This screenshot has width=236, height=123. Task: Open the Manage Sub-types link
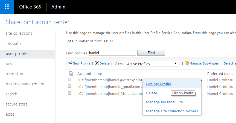(204, 63)
